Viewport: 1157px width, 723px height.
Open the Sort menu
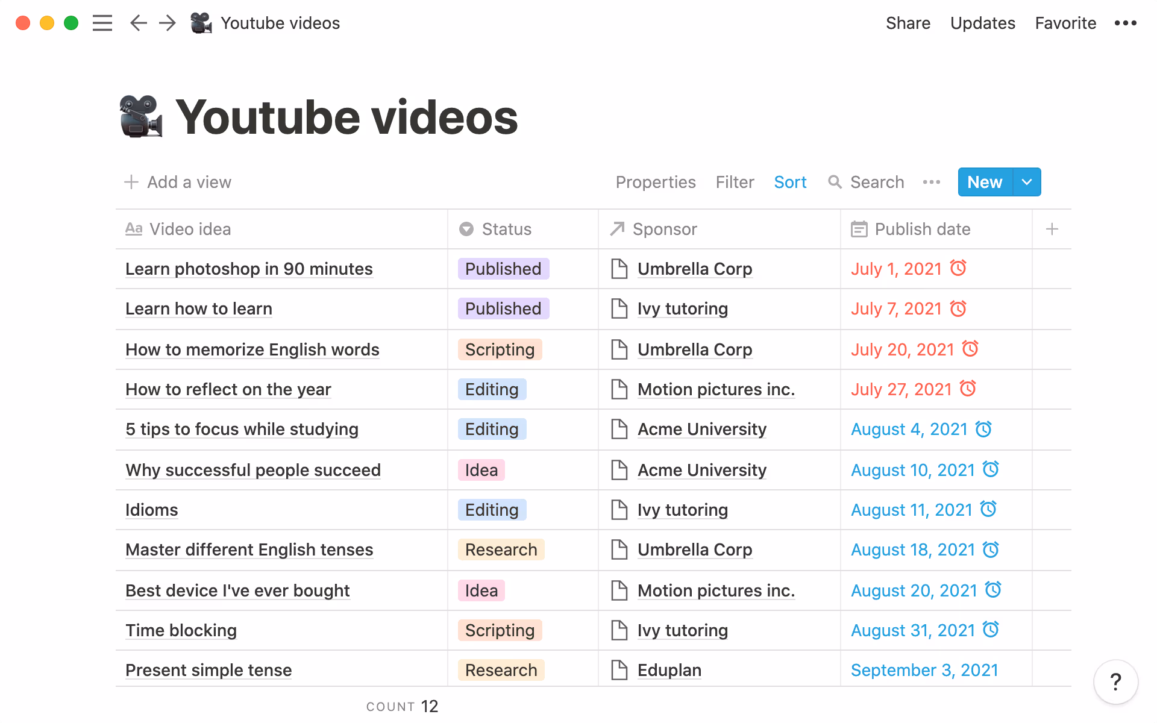[790, 182]
